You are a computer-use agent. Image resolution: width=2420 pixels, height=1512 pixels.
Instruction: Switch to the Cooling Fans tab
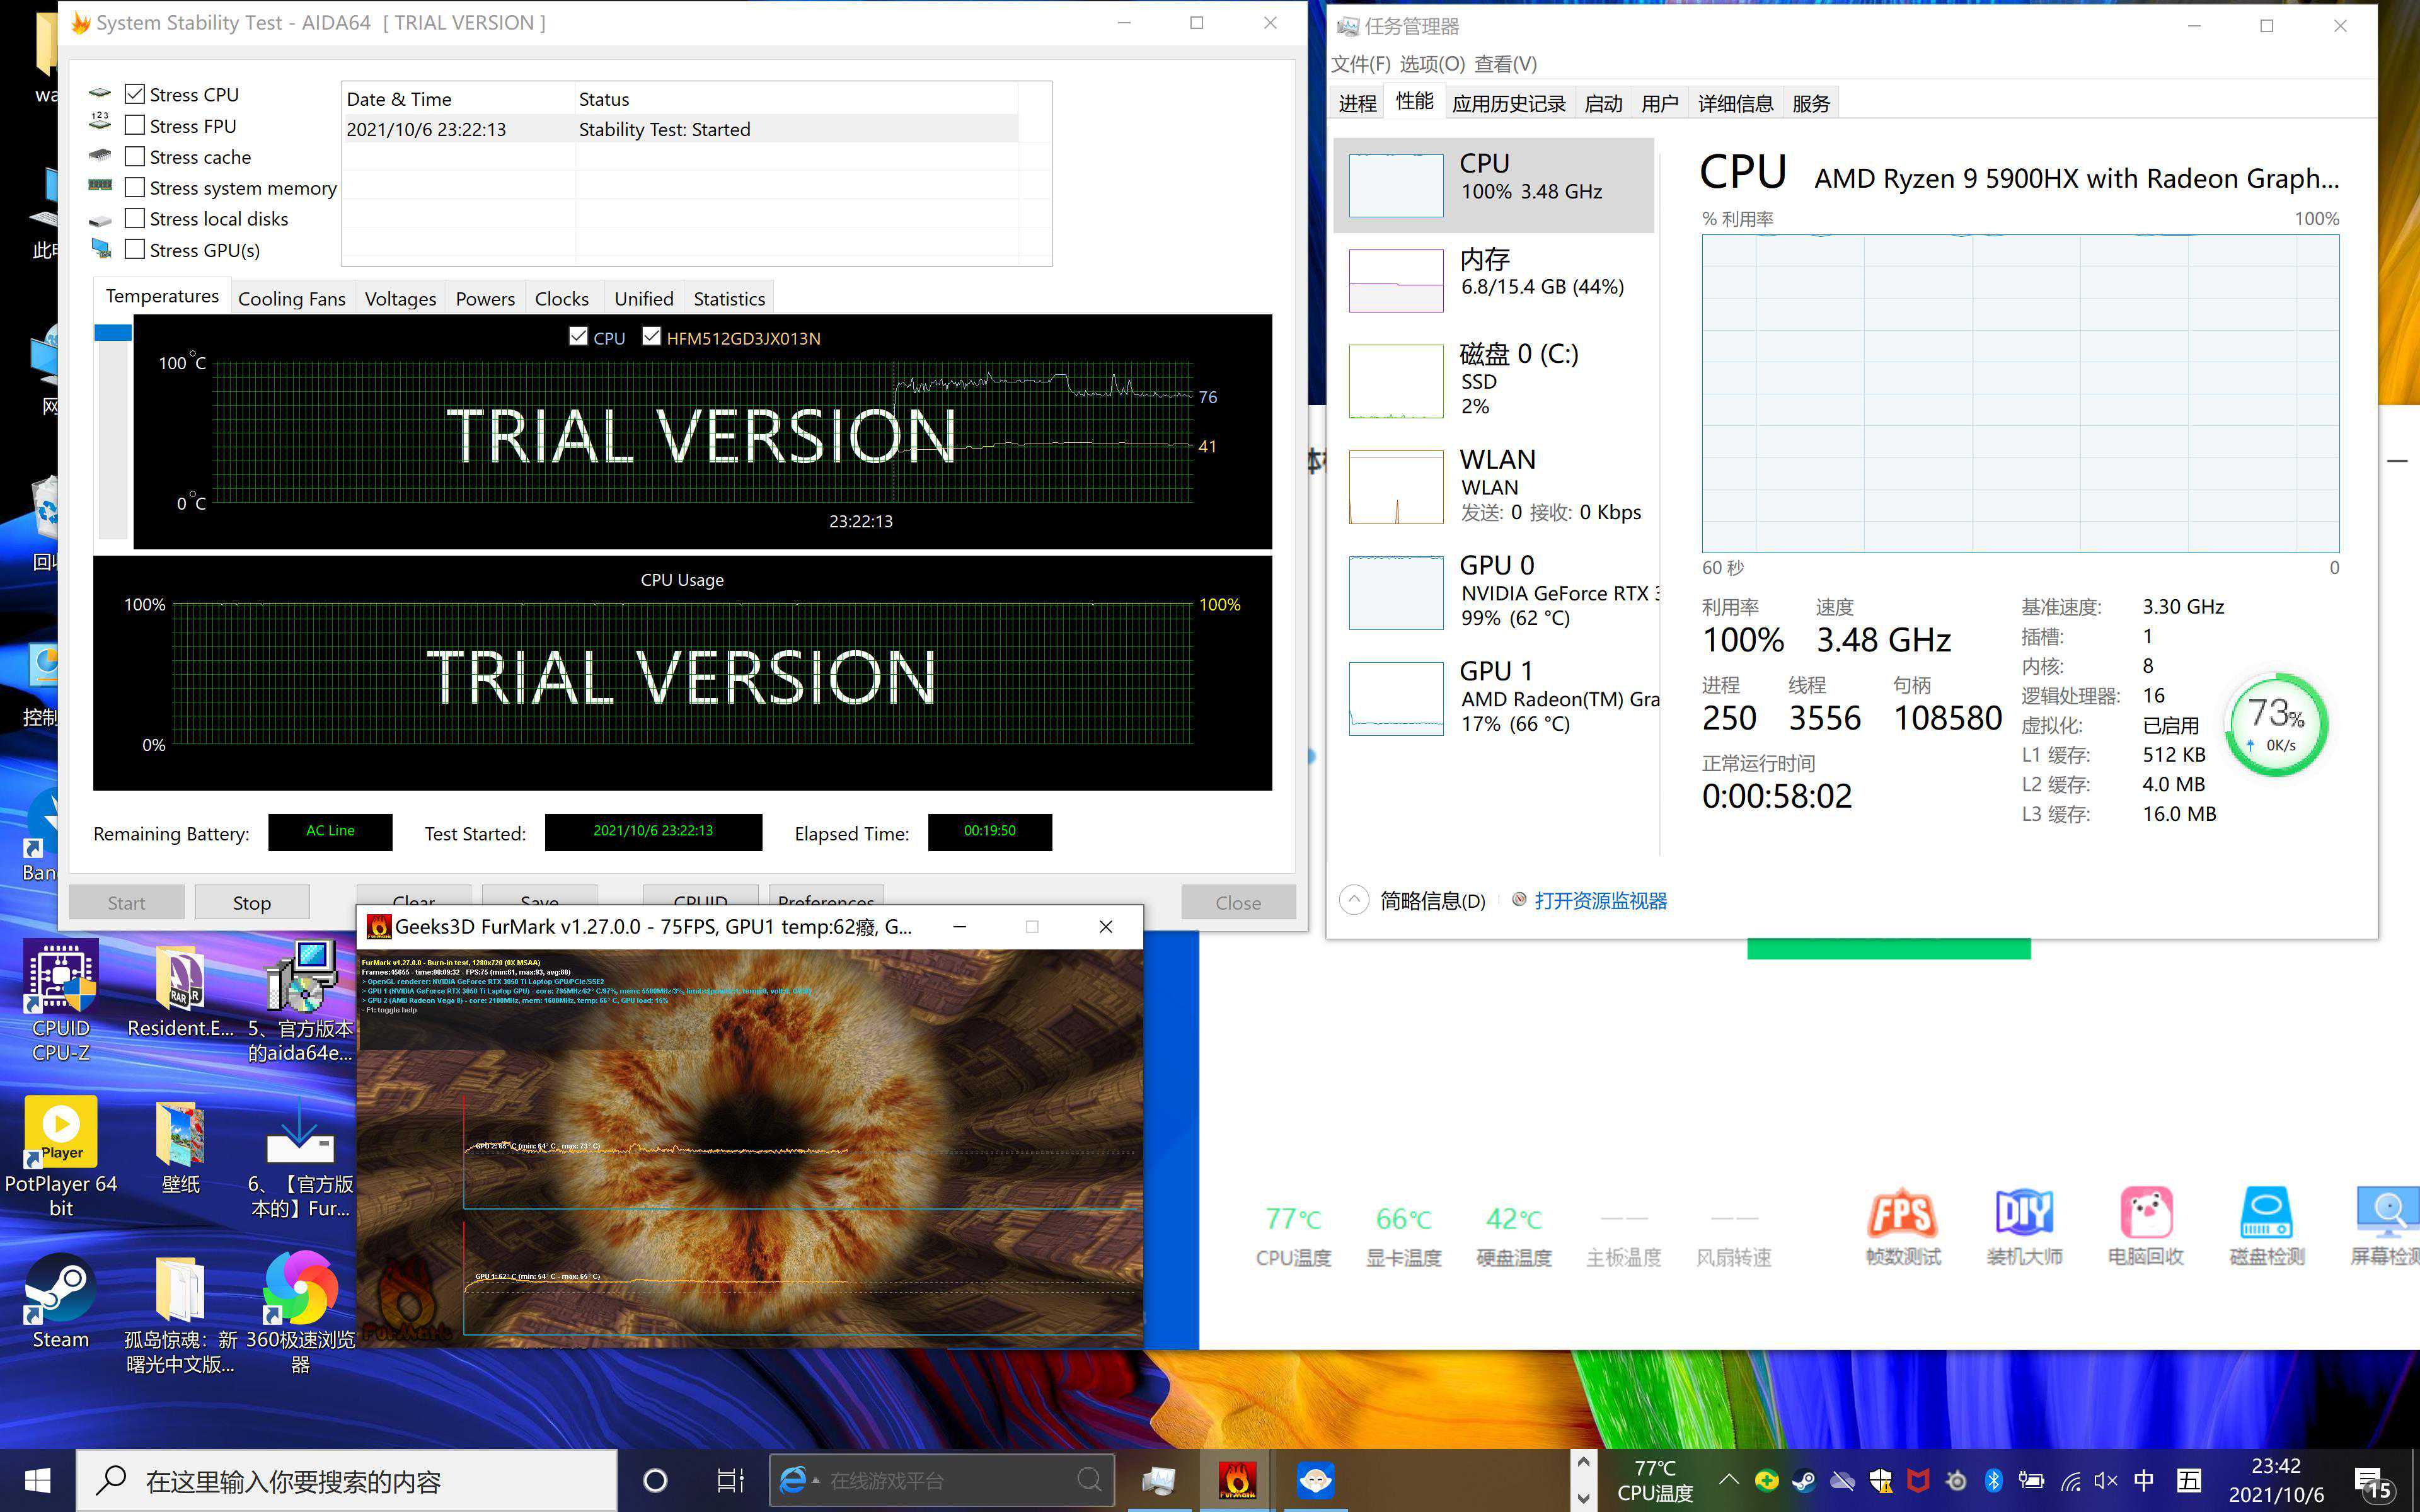coord(291,299)
